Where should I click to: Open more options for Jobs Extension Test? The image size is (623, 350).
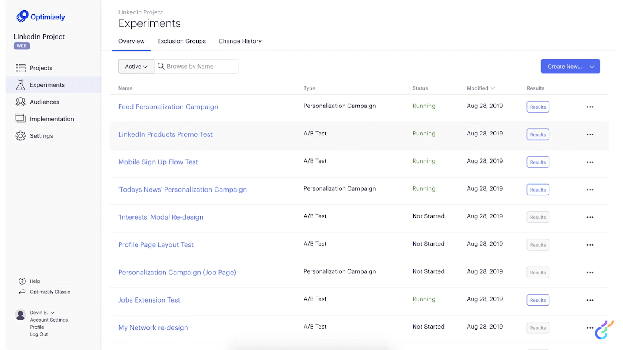[x=590, y=301]
